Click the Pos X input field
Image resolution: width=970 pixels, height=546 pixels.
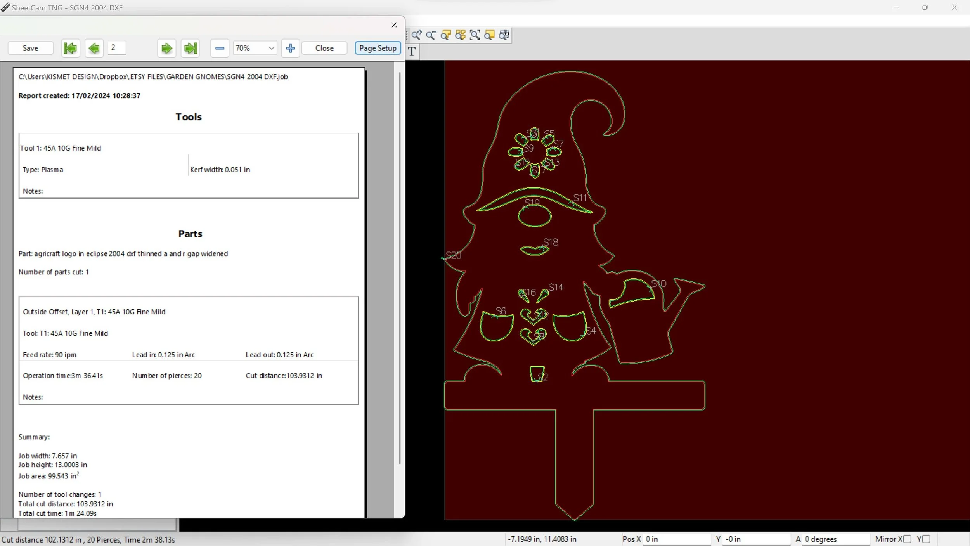click(676, 539)
